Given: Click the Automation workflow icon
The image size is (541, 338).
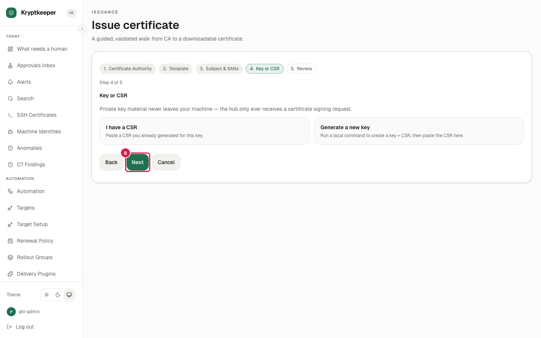Looking at the screenshot, I should click(11, 192).
